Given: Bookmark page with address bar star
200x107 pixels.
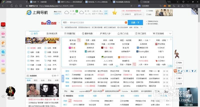Looking at the screenshot, I should [27, 6].
